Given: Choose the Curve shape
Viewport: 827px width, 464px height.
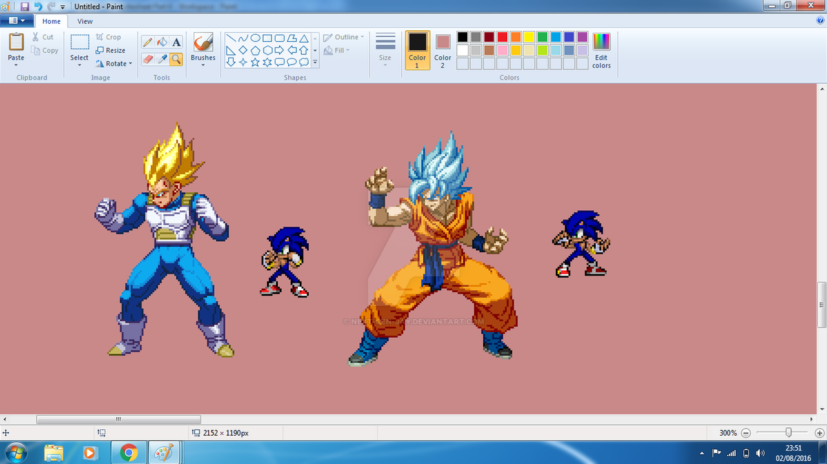Looking at the screenshot, I should tap(243, 38).
